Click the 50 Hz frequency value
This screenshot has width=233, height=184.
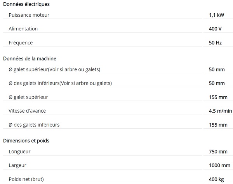pos(215,42)
